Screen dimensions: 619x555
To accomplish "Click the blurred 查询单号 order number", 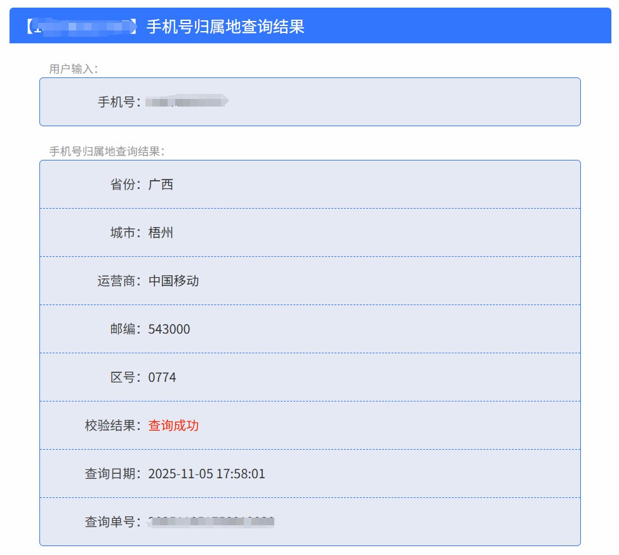I will click(211, 521).
